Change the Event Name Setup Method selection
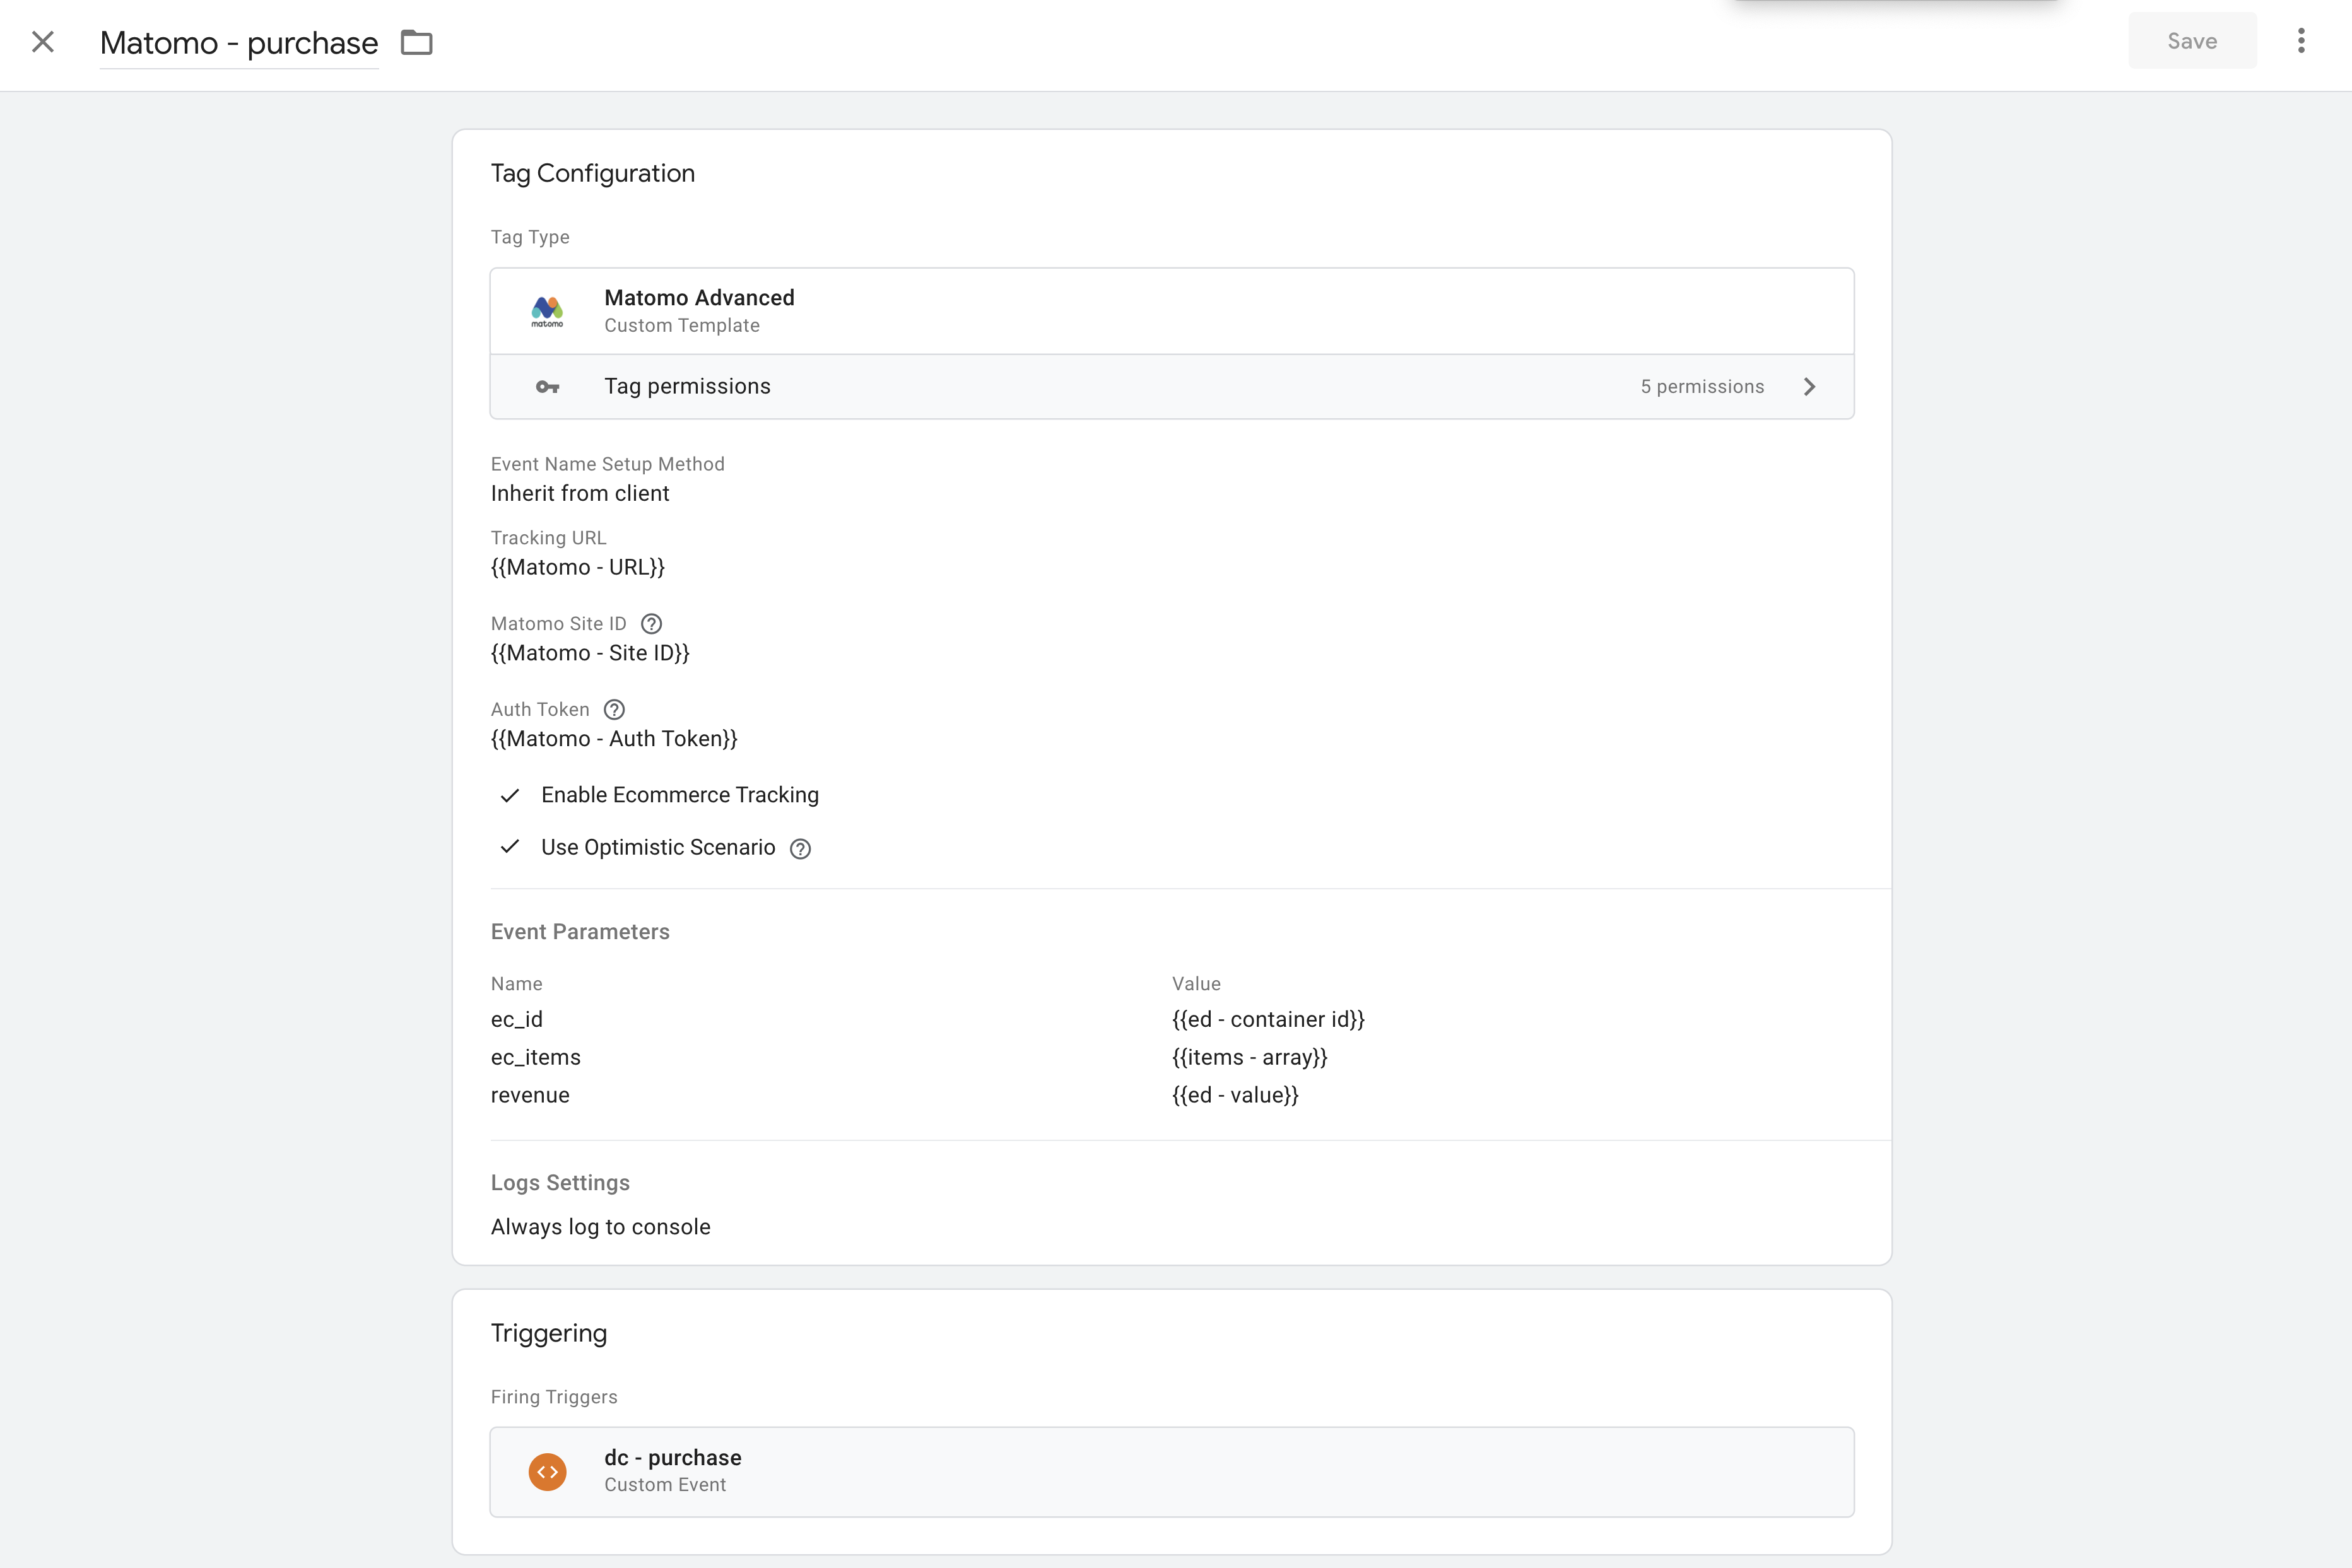Screen dimensions: 2352x1568 (x=580, y=493)
